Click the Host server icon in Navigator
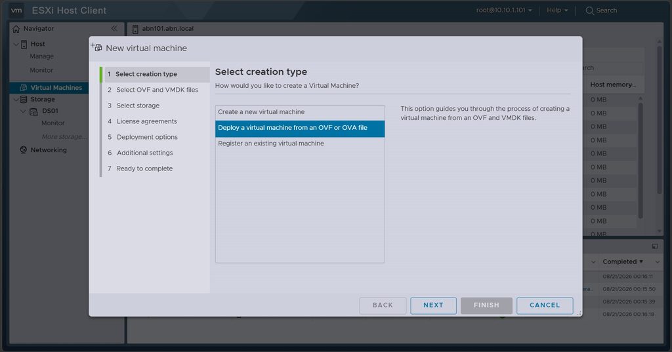The width and height of the screenshot is (672, 352). click(x=24, y=44)
